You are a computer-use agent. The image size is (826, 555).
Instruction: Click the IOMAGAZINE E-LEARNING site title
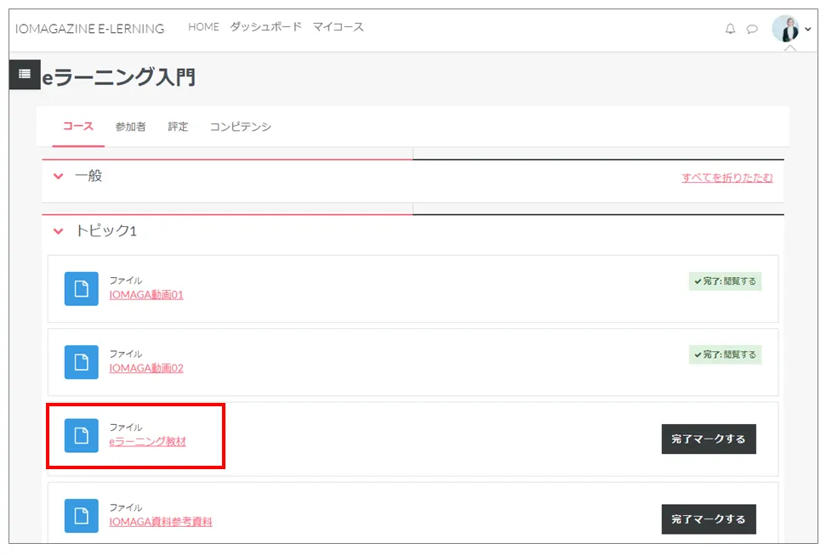click(x=90, y=29)
